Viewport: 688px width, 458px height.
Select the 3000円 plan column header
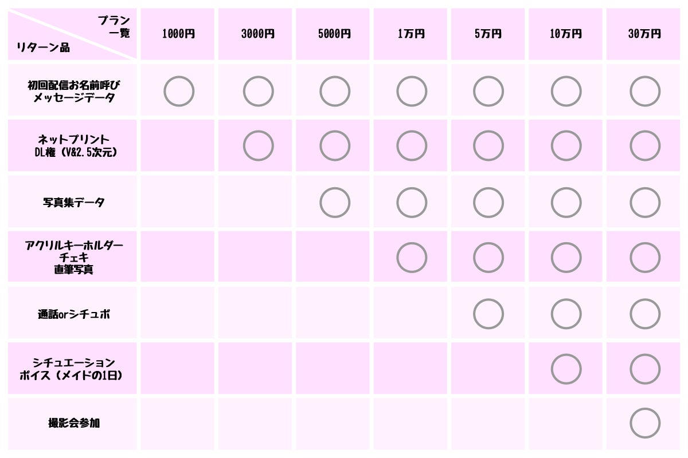pos(257,34)
